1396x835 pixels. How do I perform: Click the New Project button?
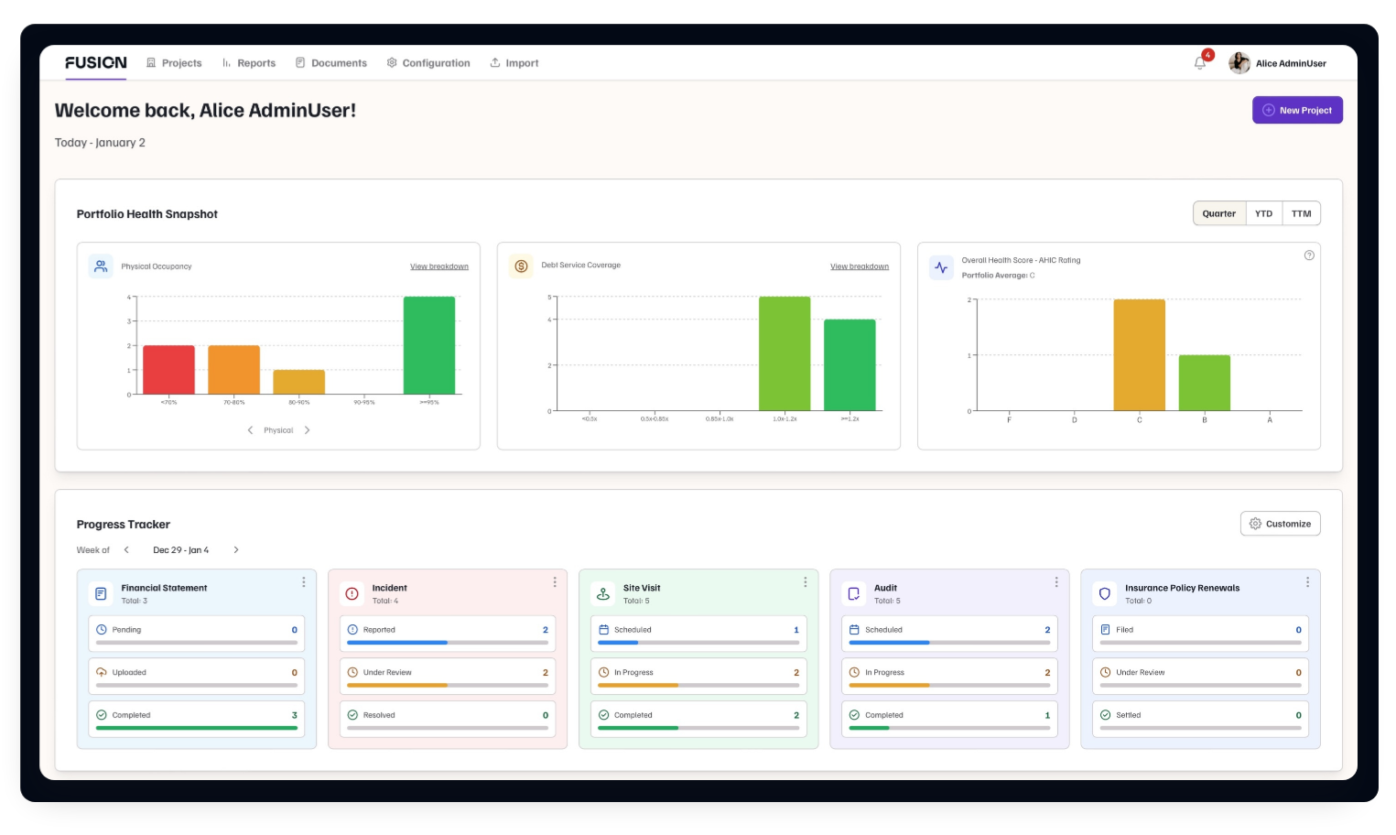point(1297,110)
